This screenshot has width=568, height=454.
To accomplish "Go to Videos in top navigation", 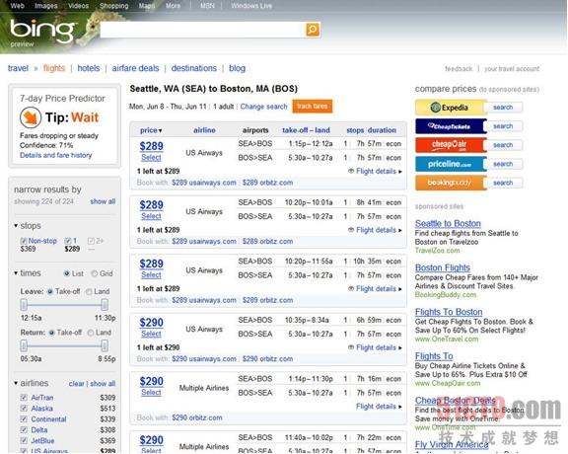I will 78,6.
